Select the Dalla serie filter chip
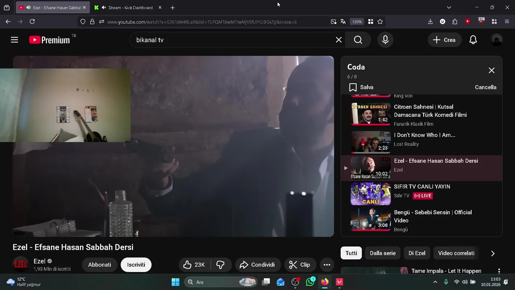 point(383,253)
